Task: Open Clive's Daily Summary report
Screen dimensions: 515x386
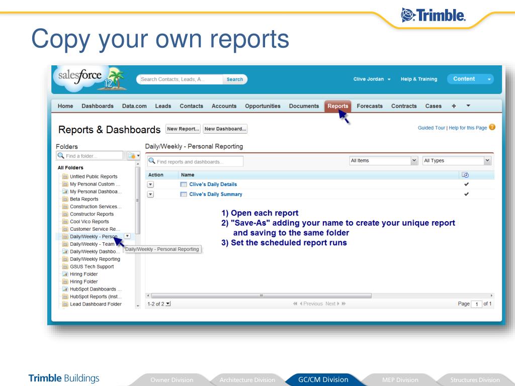Action: [216, 195]
